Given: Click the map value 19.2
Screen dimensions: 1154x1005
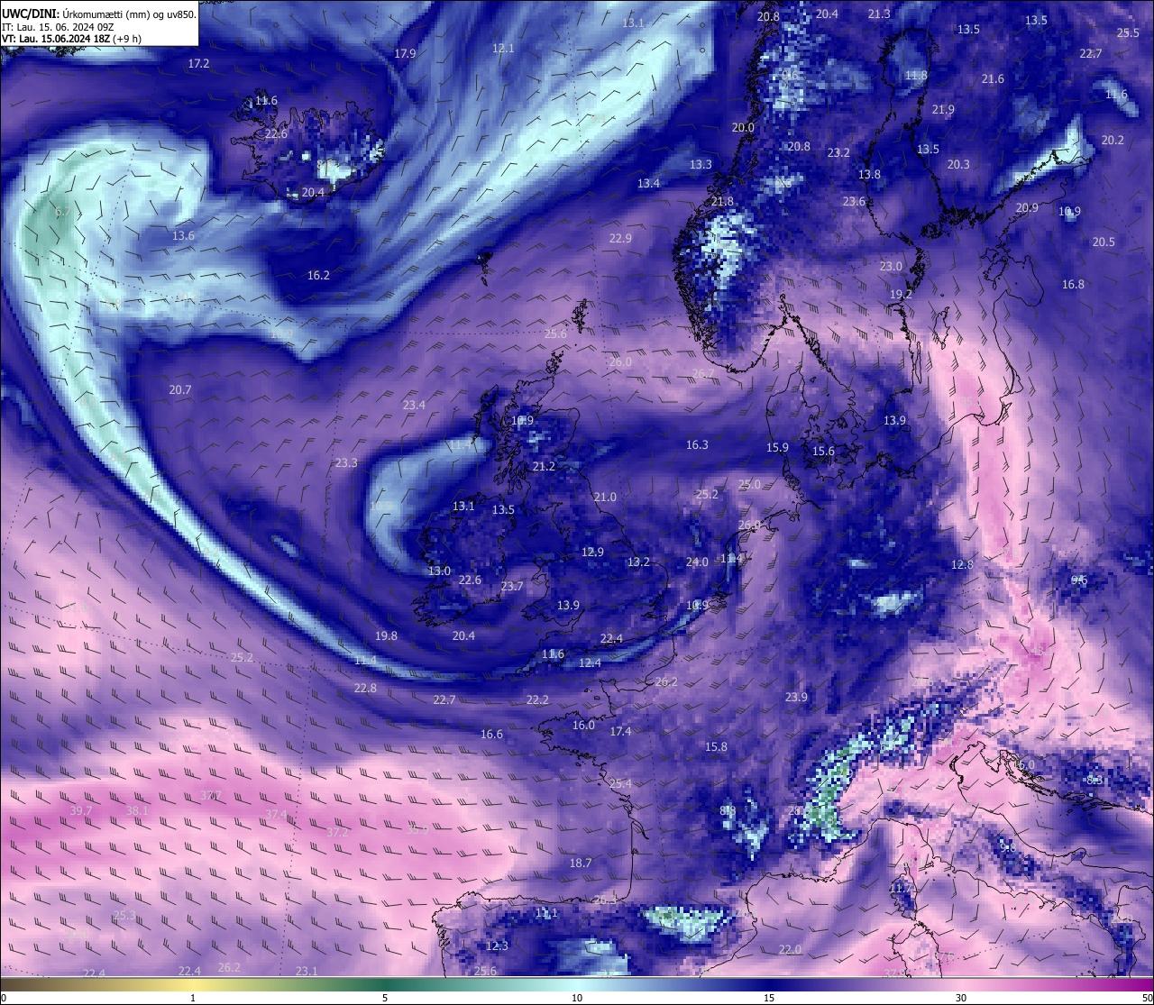Looking at the screenshot, I should [x=901, y=295].
